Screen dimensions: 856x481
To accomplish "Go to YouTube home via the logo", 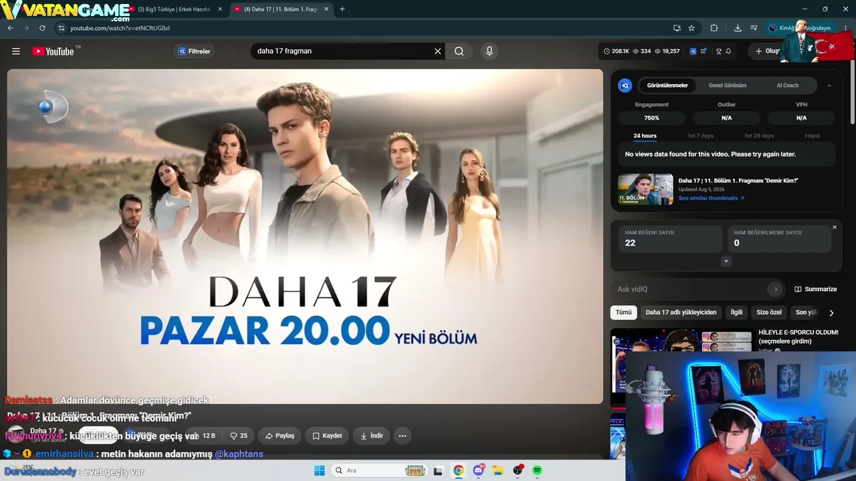I will pyautogui.click(x=53, y=51).
